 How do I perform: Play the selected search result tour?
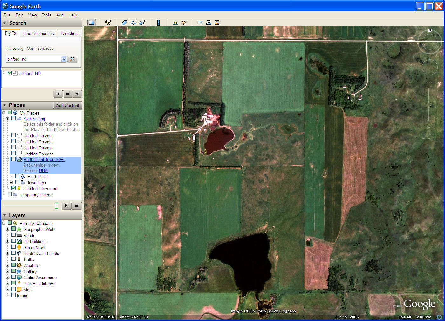point(58,94)
